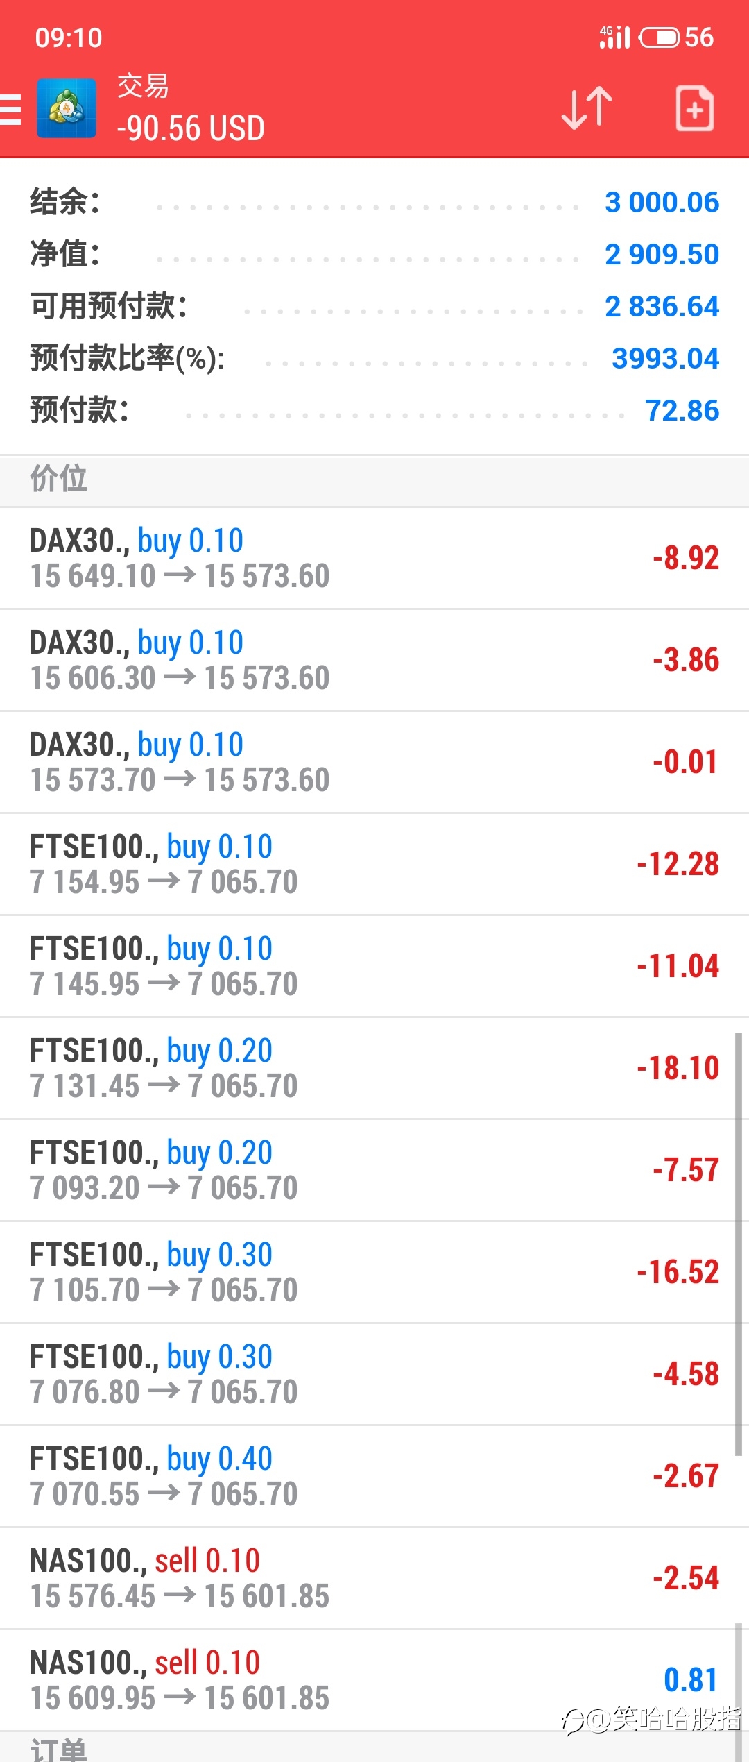
Task: Tap the MetaTrader app logo icon
Action: (67, 108)
